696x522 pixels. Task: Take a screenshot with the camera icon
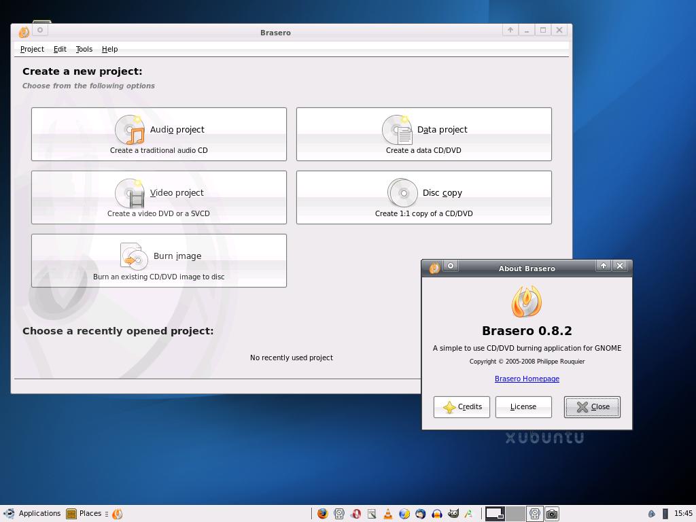pos(552,514)
